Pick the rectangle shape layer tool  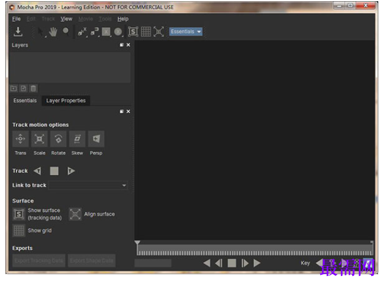click(106, 32)
